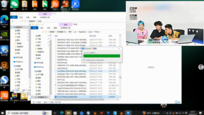Open the NVIDIA desktop shortcut

(4, 35)
